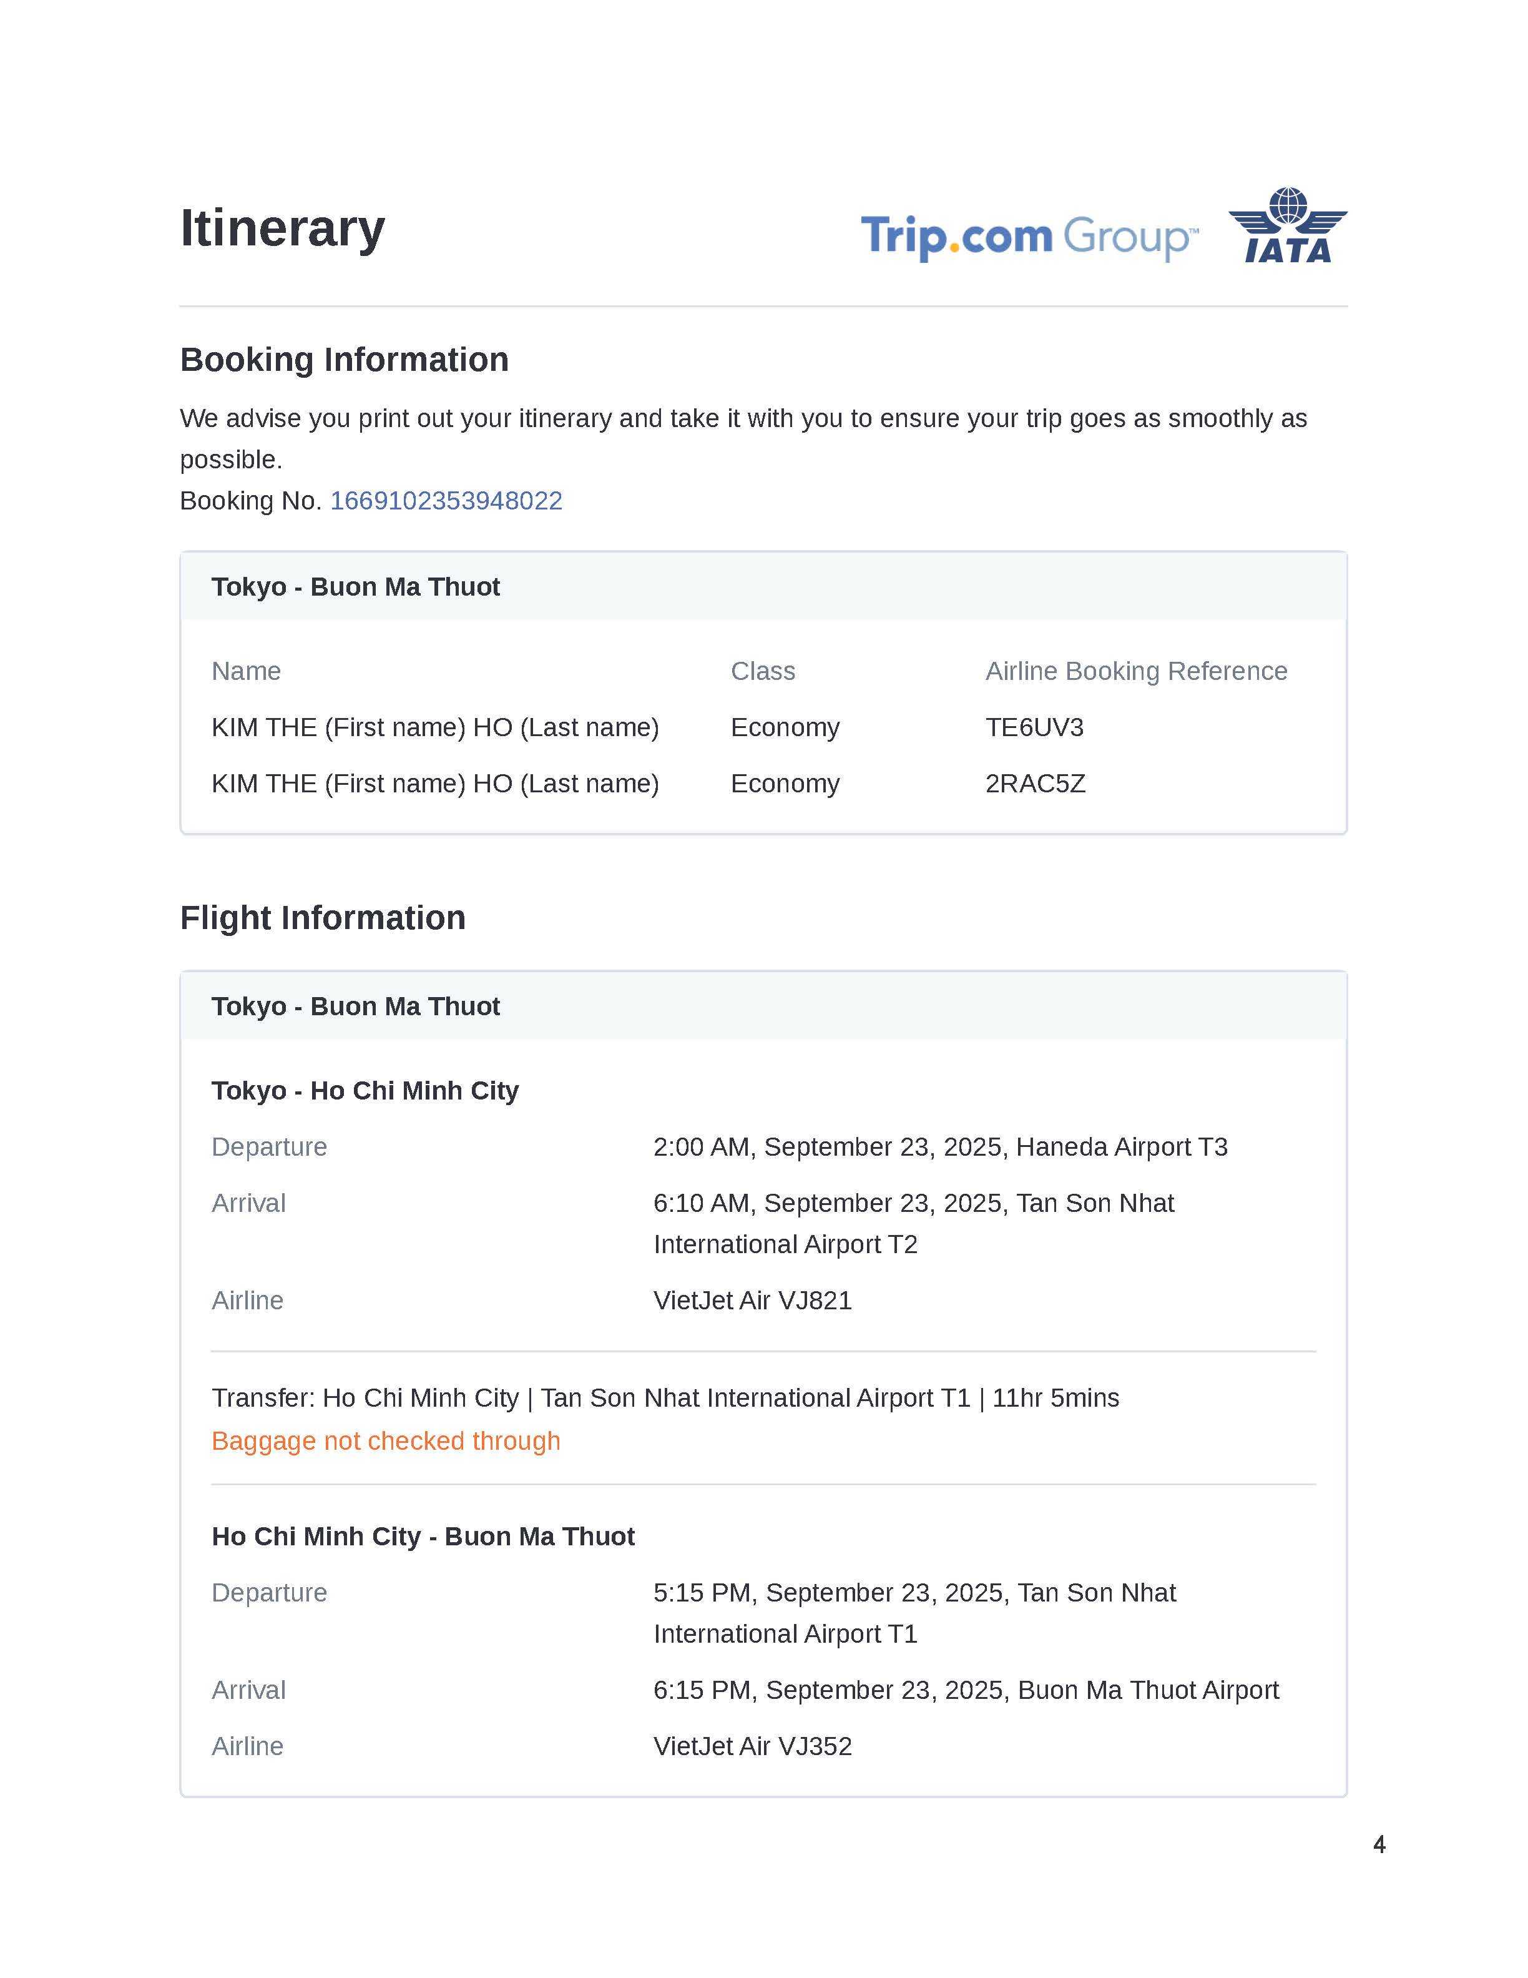Click the VietJet Air VJ821 flight text

click(x=752, y=1301)
